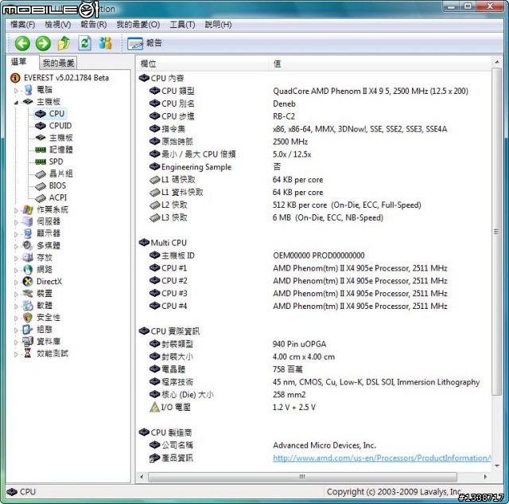
Task: Select the CPU 別名 Deneb row
Action: 313,104
